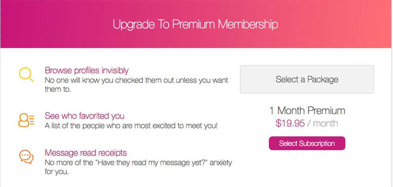This screenshot has width=393, height=187.
Task: Click the 'for you.' line under read receipts
Action: coord(56,172)
